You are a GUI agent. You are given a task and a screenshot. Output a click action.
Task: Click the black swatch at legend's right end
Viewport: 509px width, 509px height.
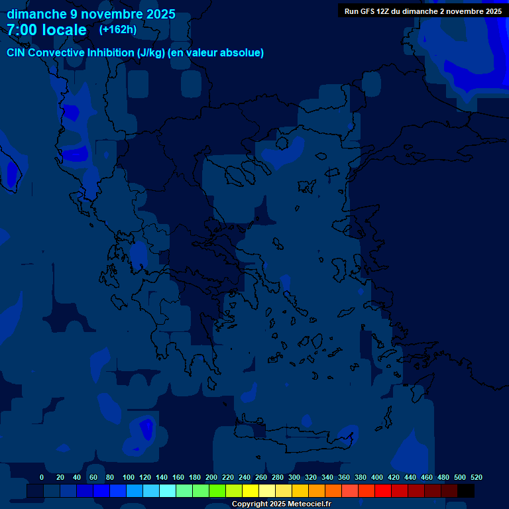(466, 491)
